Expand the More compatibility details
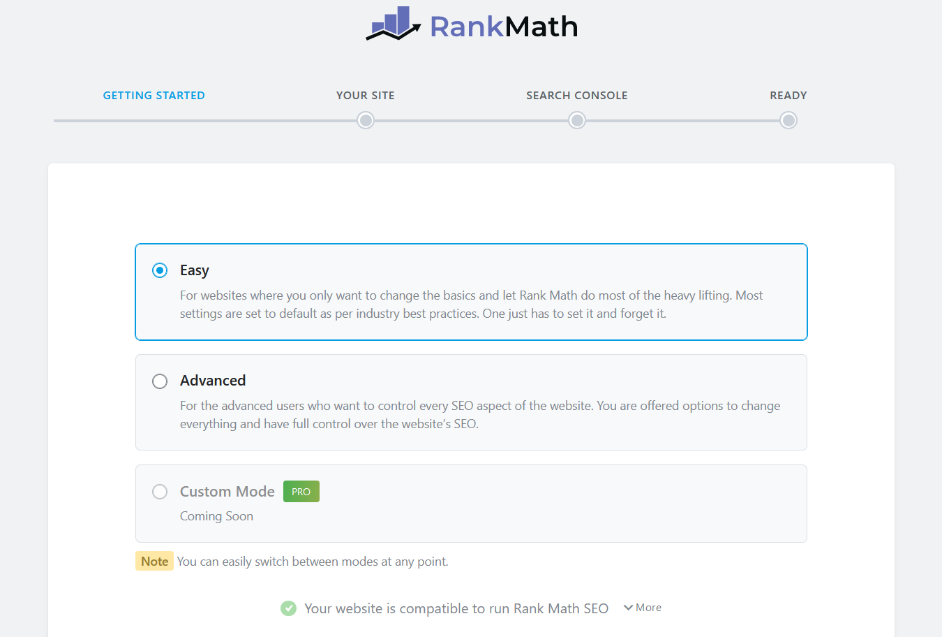Screen dimensions: 942x637 coord(643,608)
